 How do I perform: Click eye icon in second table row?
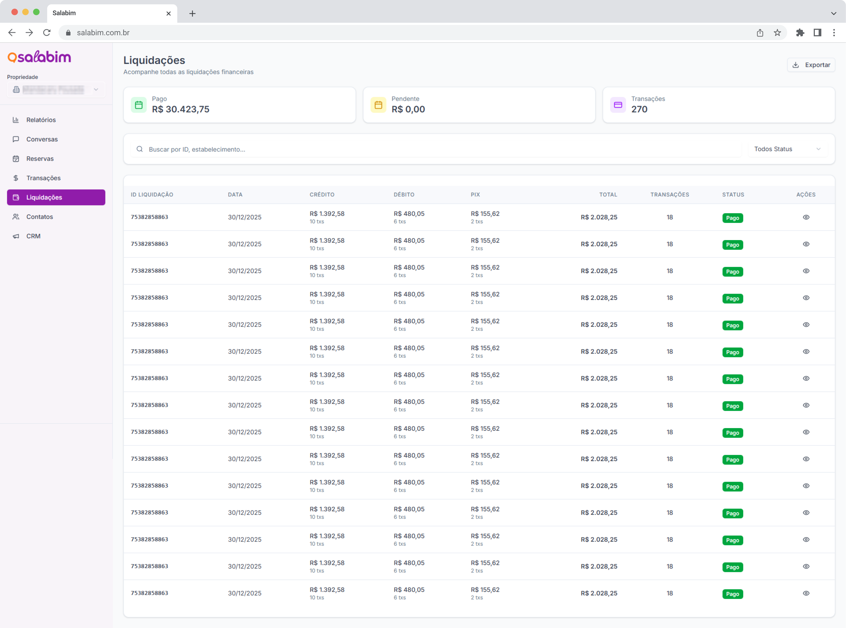806,244
